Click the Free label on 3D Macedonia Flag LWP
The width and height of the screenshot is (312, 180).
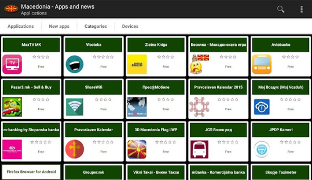coord(166,152)
